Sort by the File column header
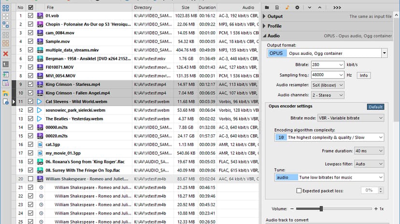Screen dimensions: 400x224 pyautogui.click(x=88, y=7)
